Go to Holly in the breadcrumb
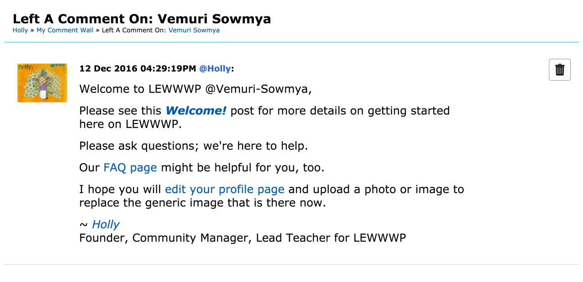This screenshot has width=583, height=282. click(20, 30)
